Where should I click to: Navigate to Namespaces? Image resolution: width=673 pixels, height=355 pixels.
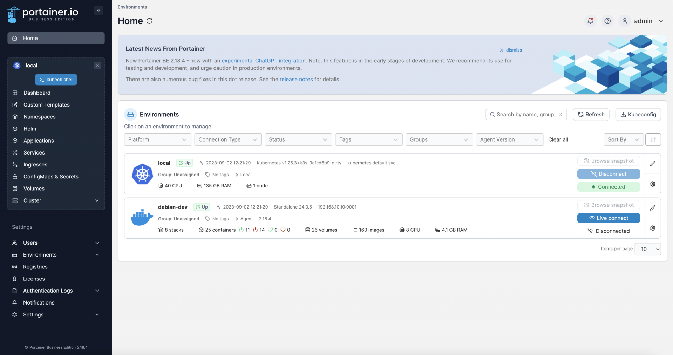pyautogui.click(x=56, y=117)
